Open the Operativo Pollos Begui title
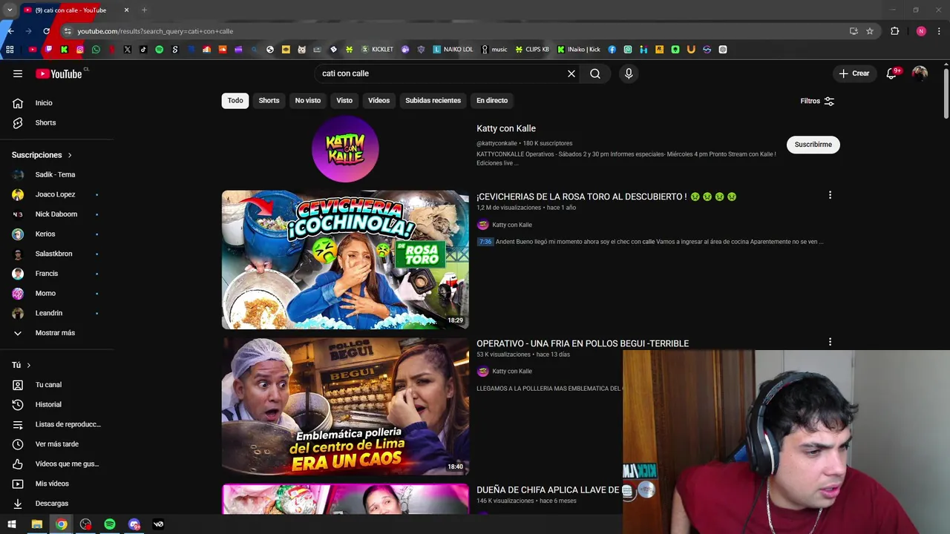Screen dimensions: 950x534 tap(583, 343)
